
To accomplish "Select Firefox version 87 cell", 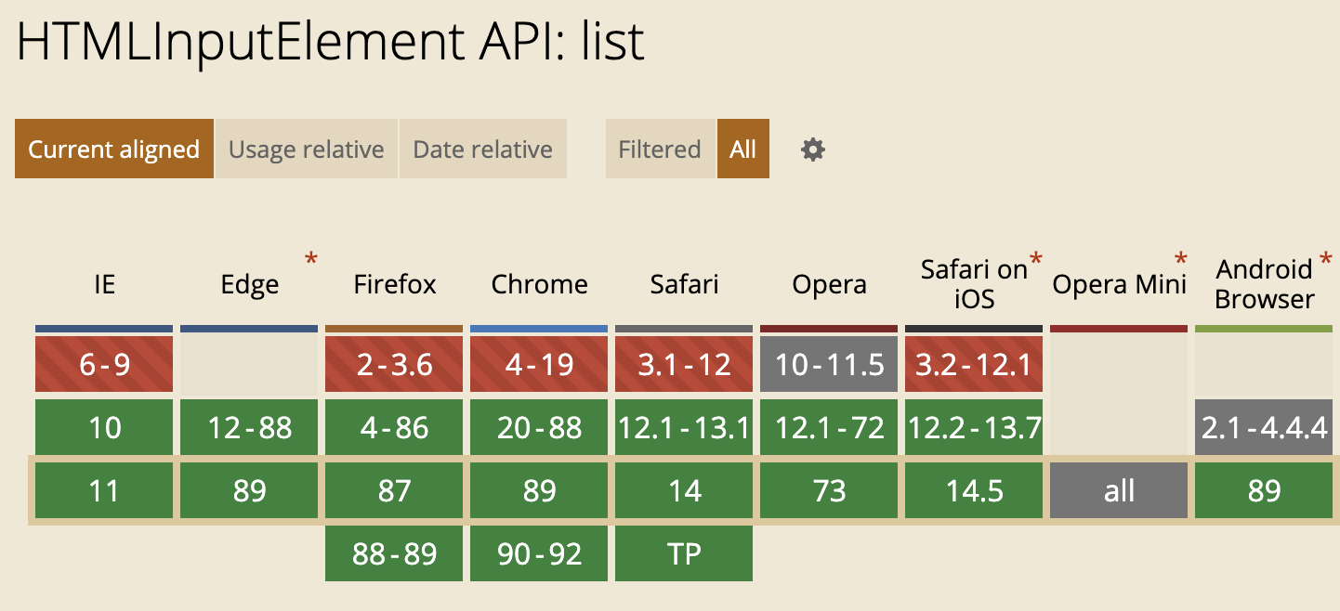I will pyautogui.click(x=394, y=490).
